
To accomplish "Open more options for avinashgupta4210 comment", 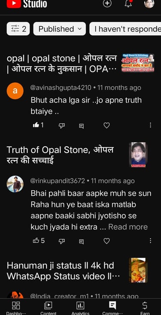I will point(150,125).
